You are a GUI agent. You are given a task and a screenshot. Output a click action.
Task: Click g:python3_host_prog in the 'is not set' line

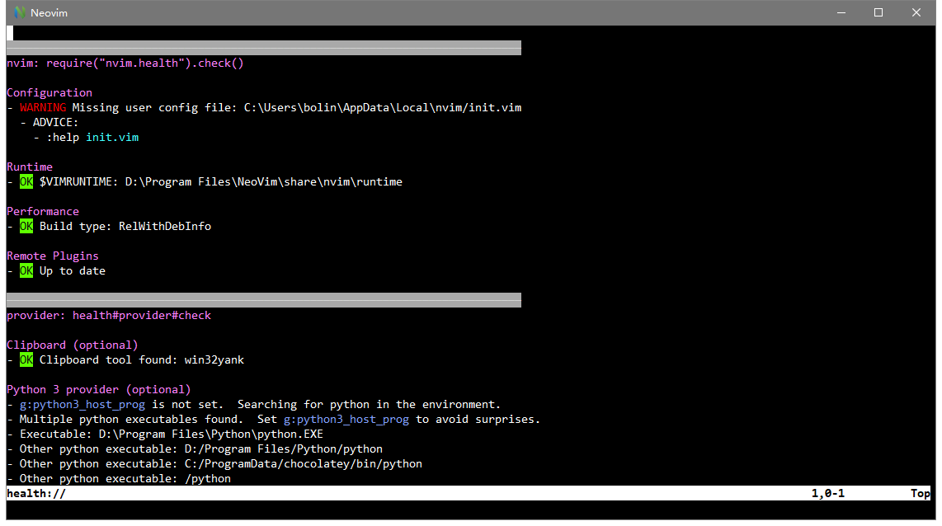tap(82, 404)
